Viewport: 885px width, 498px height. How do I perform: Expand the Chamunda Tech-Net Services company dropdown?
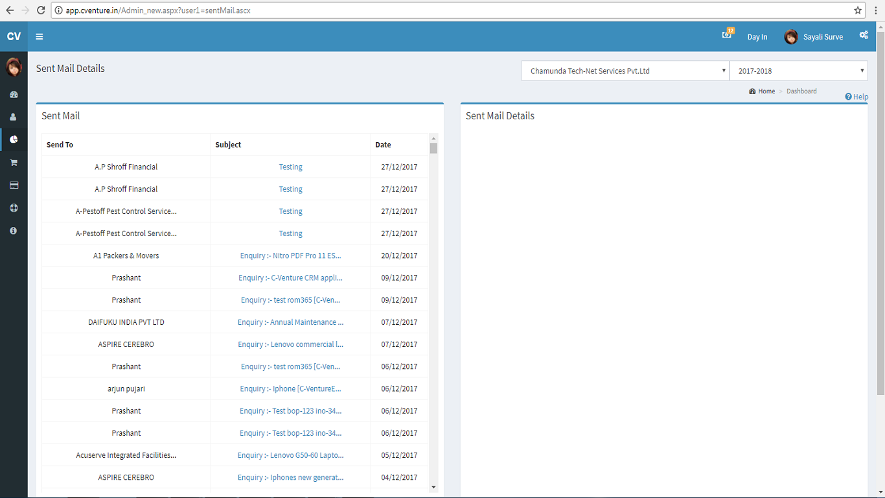[625, 71]
